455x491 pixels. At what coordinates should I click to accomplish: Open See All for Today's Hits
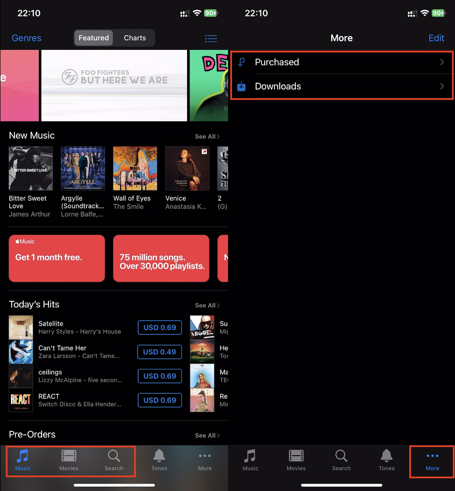pyautogui.click(x=207, y=305)
